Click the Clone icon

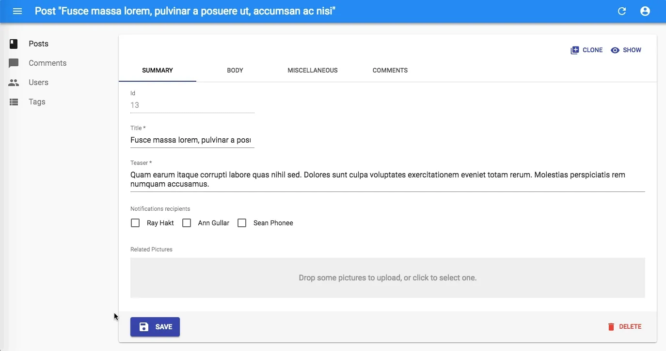575,50
